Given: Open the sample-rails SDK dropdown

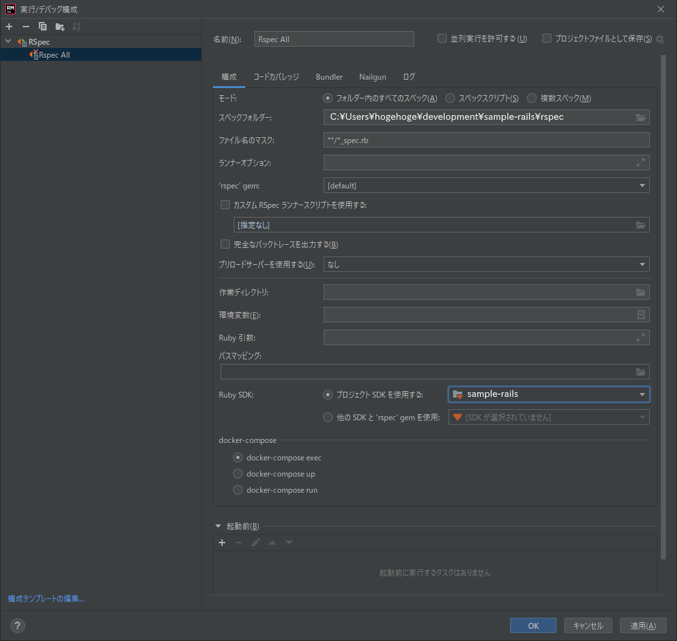Looking at the screenshot, I should pyautogui.click(x=549, y=394).
